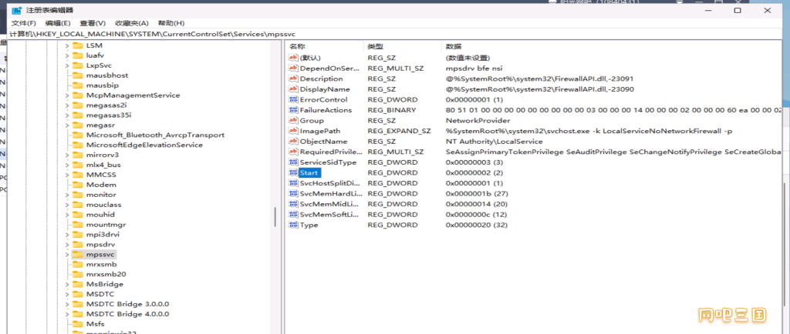Click the FailureActions binary icon
Image resolution: width=790 pixels, height=334 pixels.
293,110
